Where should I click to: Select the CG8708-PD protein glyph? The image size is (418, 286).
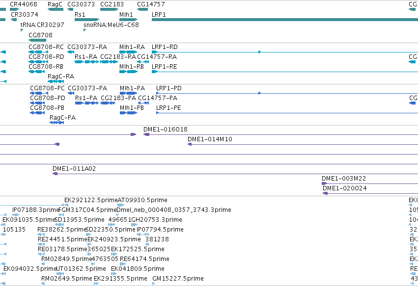point(37,103)
